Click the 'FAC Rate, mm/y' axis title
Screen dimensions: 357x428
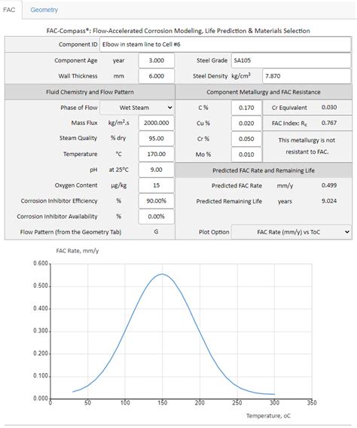(78, 251)
